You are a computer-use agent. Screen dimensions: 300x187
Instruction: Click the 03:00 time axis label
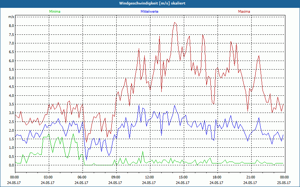pos(49,177)
